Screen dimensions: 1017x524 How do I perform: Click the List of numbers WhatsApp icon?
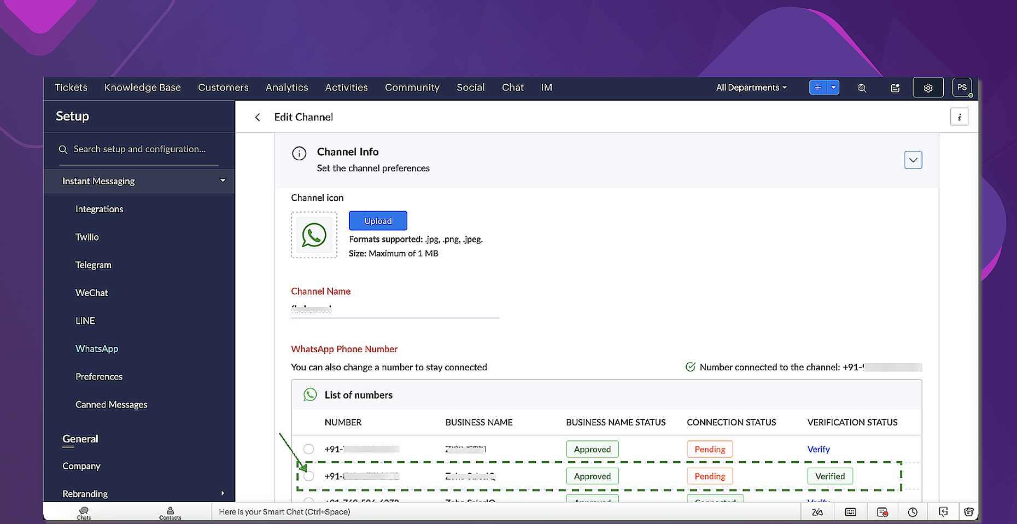310,395
